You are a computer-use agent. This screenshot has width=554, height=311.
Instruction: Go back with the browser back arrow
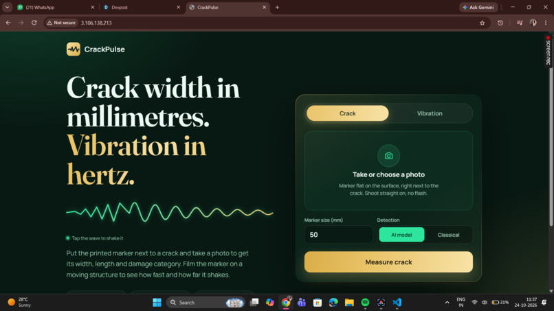pos(8,23)
